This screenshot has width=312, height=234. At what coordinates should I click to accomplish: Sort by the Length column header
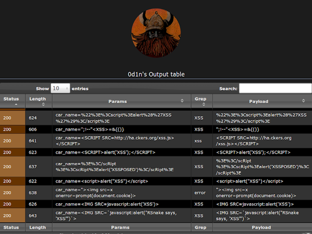coord(39,101)
